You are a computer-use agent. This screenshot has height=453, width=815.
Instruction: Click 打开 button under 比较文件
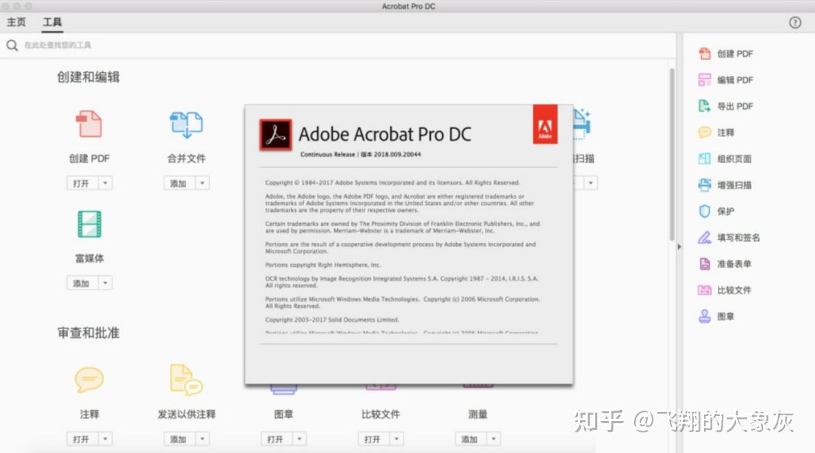[x=374, y=439]
